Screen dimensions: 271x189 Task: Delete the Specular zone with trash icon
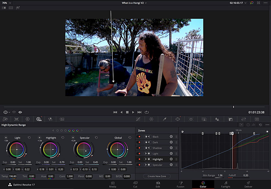click(x=176, y=165)
